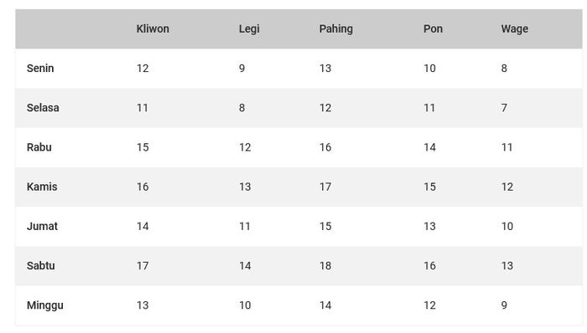Select the Selasa row label
587x333 pixels.
[x=43, y=108]
